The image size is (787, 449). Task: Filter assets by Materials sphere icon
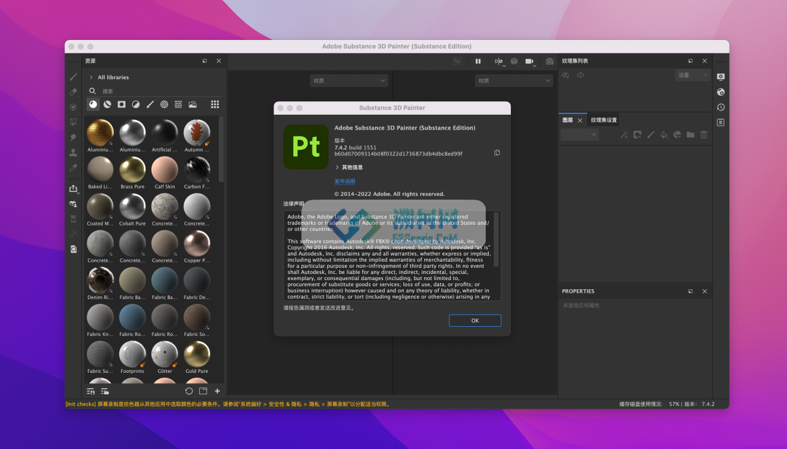pos(93,104)
